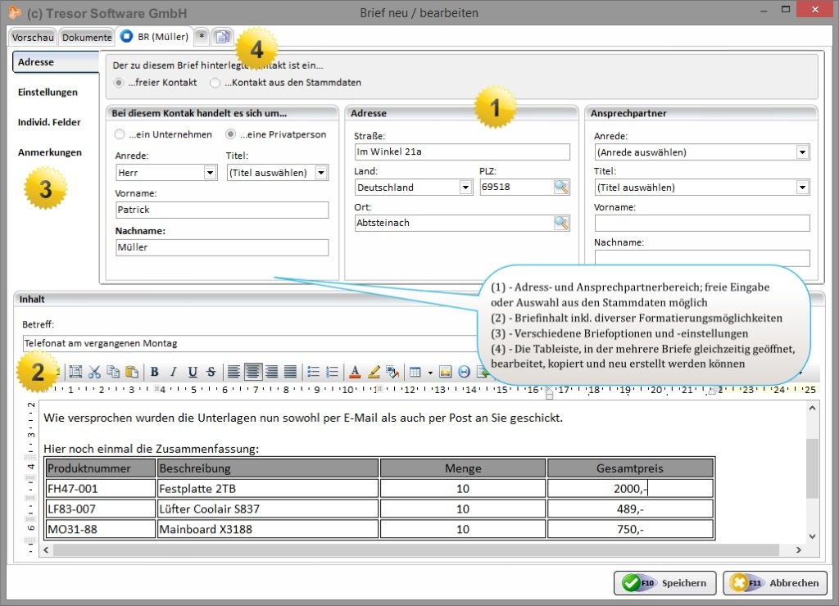Screen dimensions: 839x606
Task: Save the letter with Speichern button
Action: pyautogui.click(x=664, y=583)
